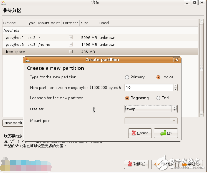207x173 pixels.
Task: Click the 取消 cancel button at the bottom
Action: click(x=136, y=164)
